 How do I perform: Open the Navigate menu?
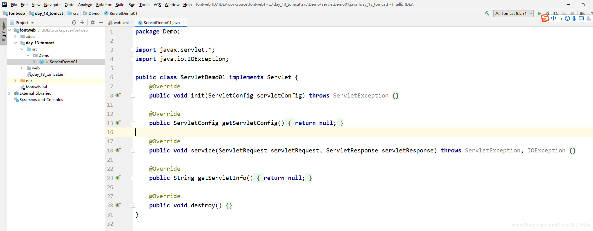(x=52, y=4)
